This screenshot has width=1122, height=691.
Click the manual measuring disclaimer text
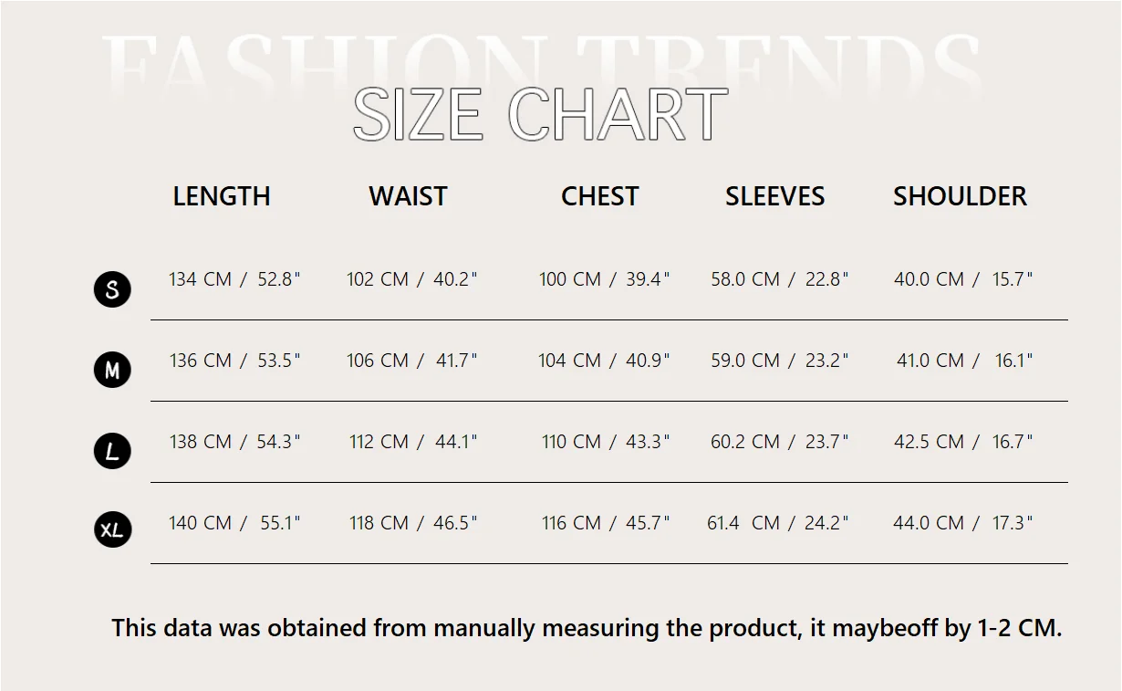[587, 628]
